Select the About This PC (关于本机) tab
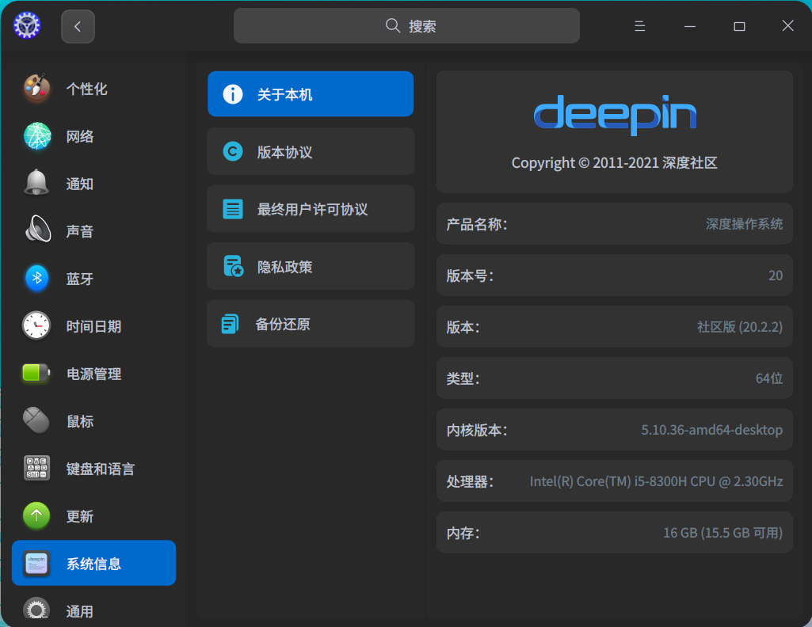The height and width of the screenshot is (627, 812). 311,94
